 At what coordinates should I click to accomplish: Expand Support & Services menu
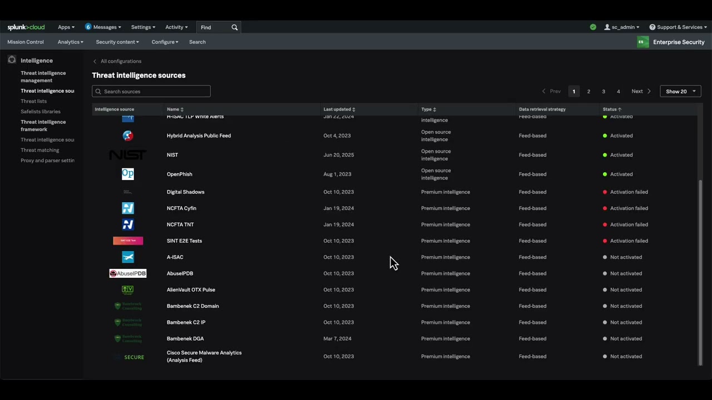[x=678, y=27]
